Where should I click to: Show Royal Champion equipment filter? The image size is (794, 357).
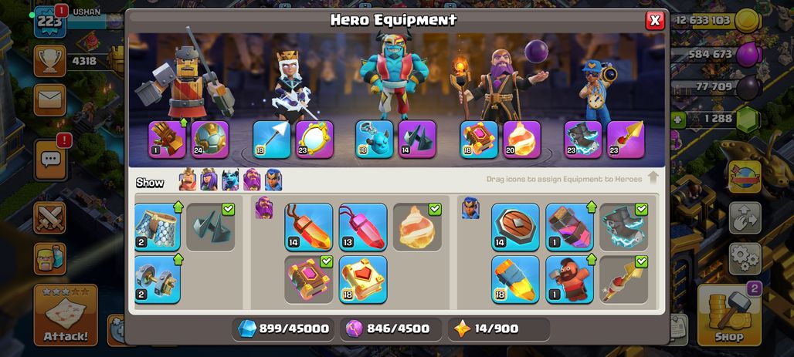pos(273,180)
